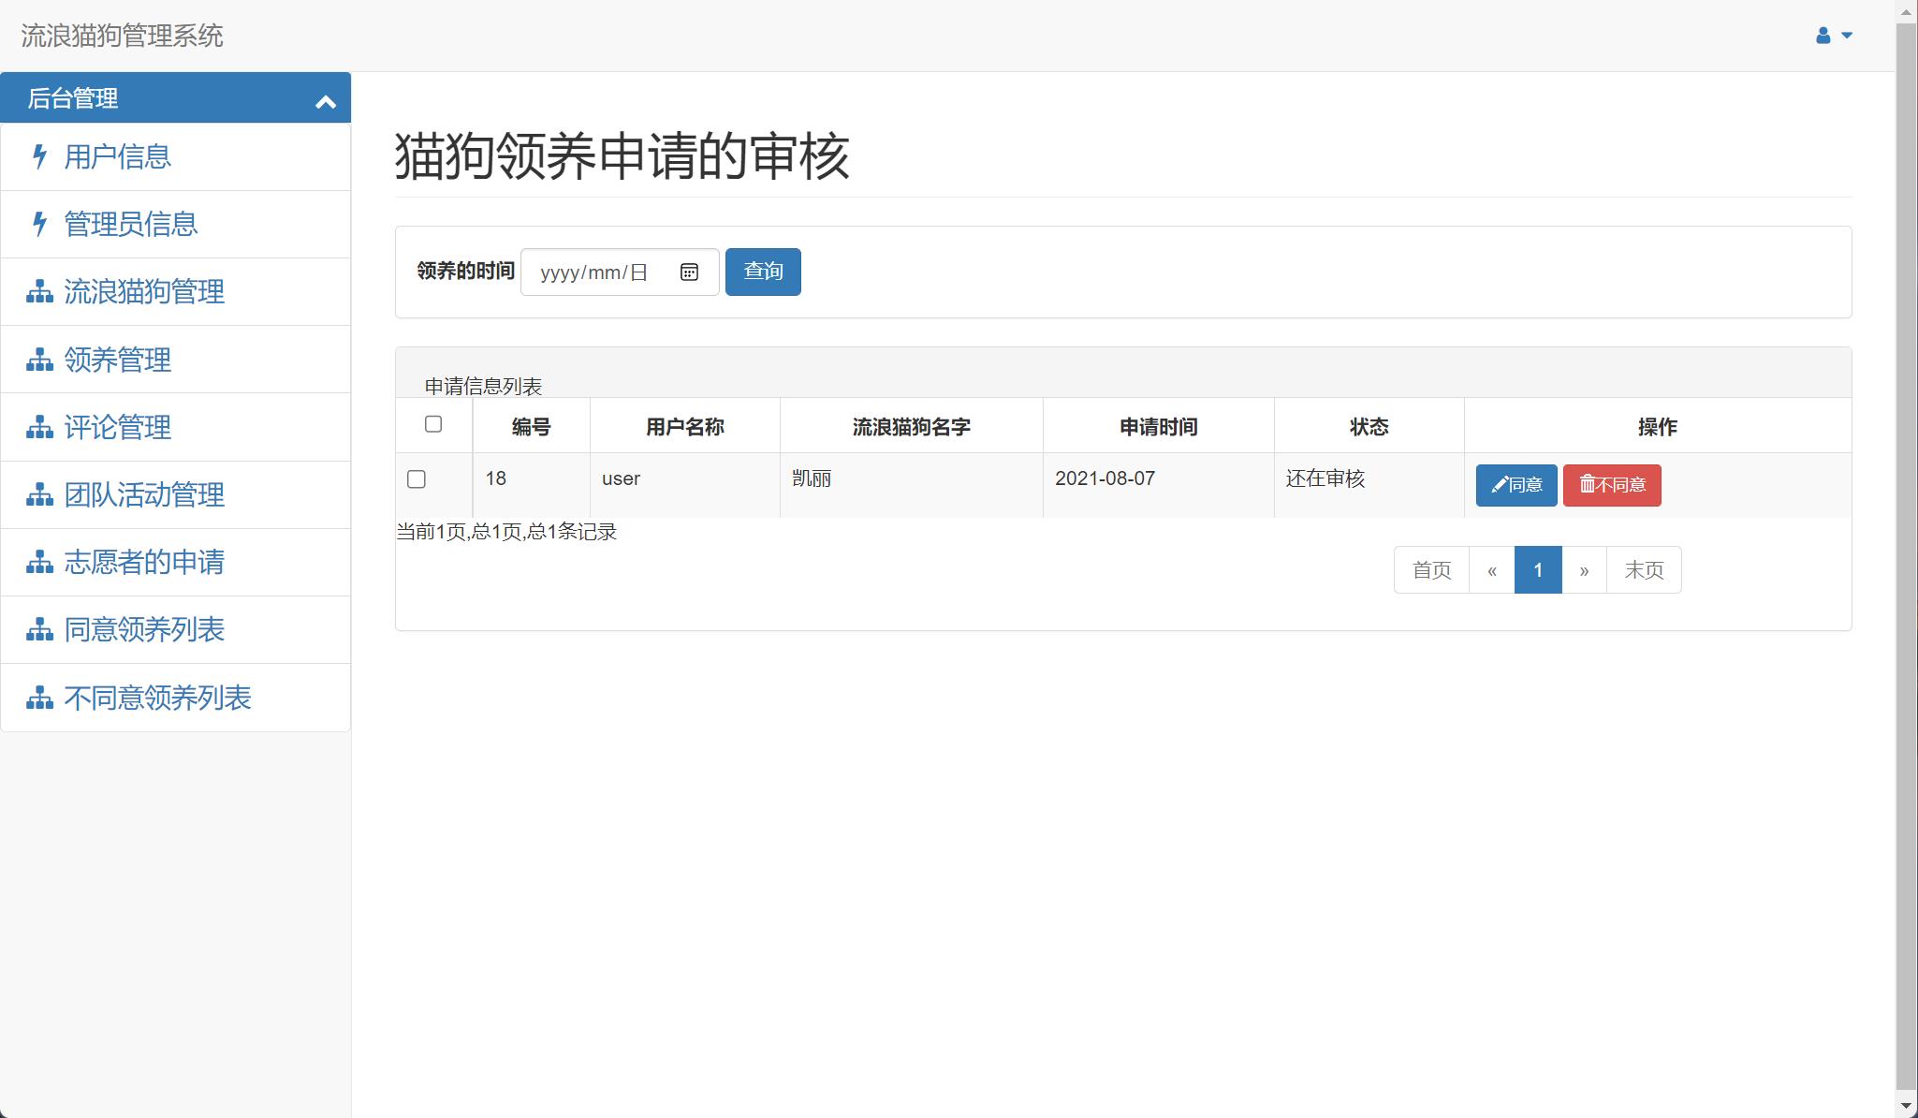Check the checkbox for record number 18
Image resolution: width=1918 pixels, height=1118 pixels.
[x=418, y=478]
